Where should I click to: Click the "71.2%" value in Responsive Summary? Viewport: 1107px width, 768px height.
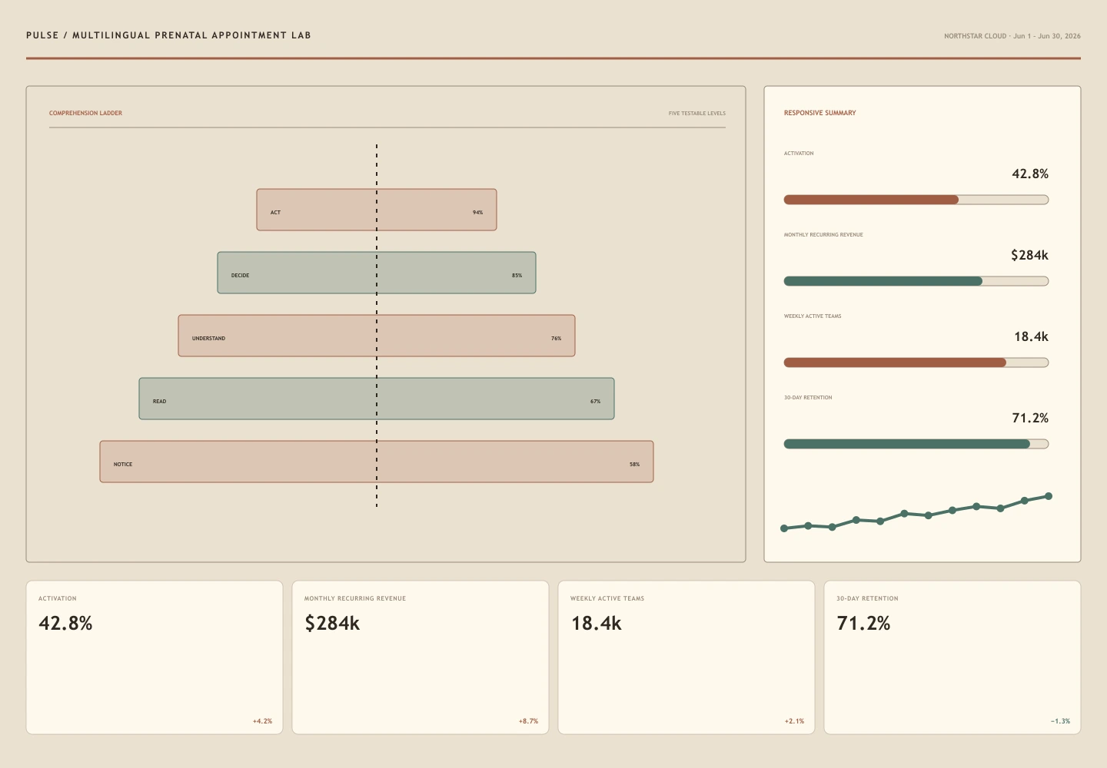1030,418
